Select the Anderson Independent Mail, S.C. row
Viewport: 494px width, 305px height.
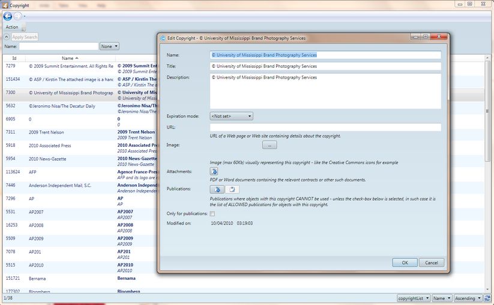pyautogui.click(x=80, y=188)
